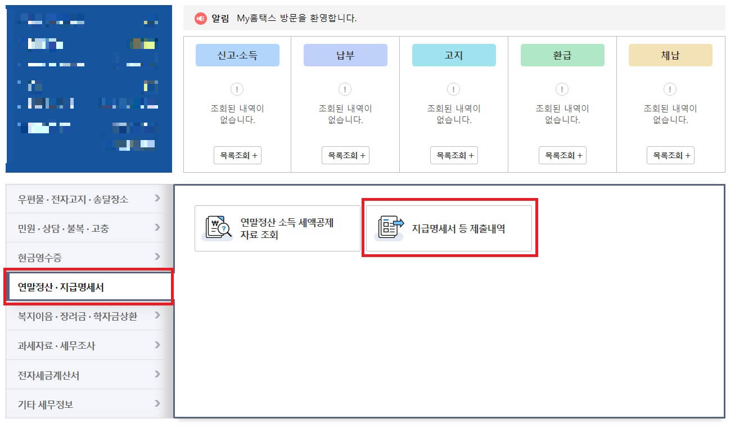This screenshot has width=735, height=432.
Task: Click the 지급명세서 등 제출내역 icon
Action: pyautogui.click(x=388, y=227)
